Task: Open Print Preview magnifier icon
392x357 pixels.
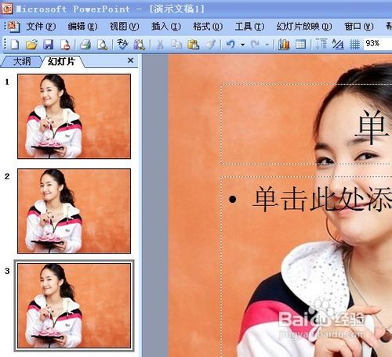Action: [102, 45]
